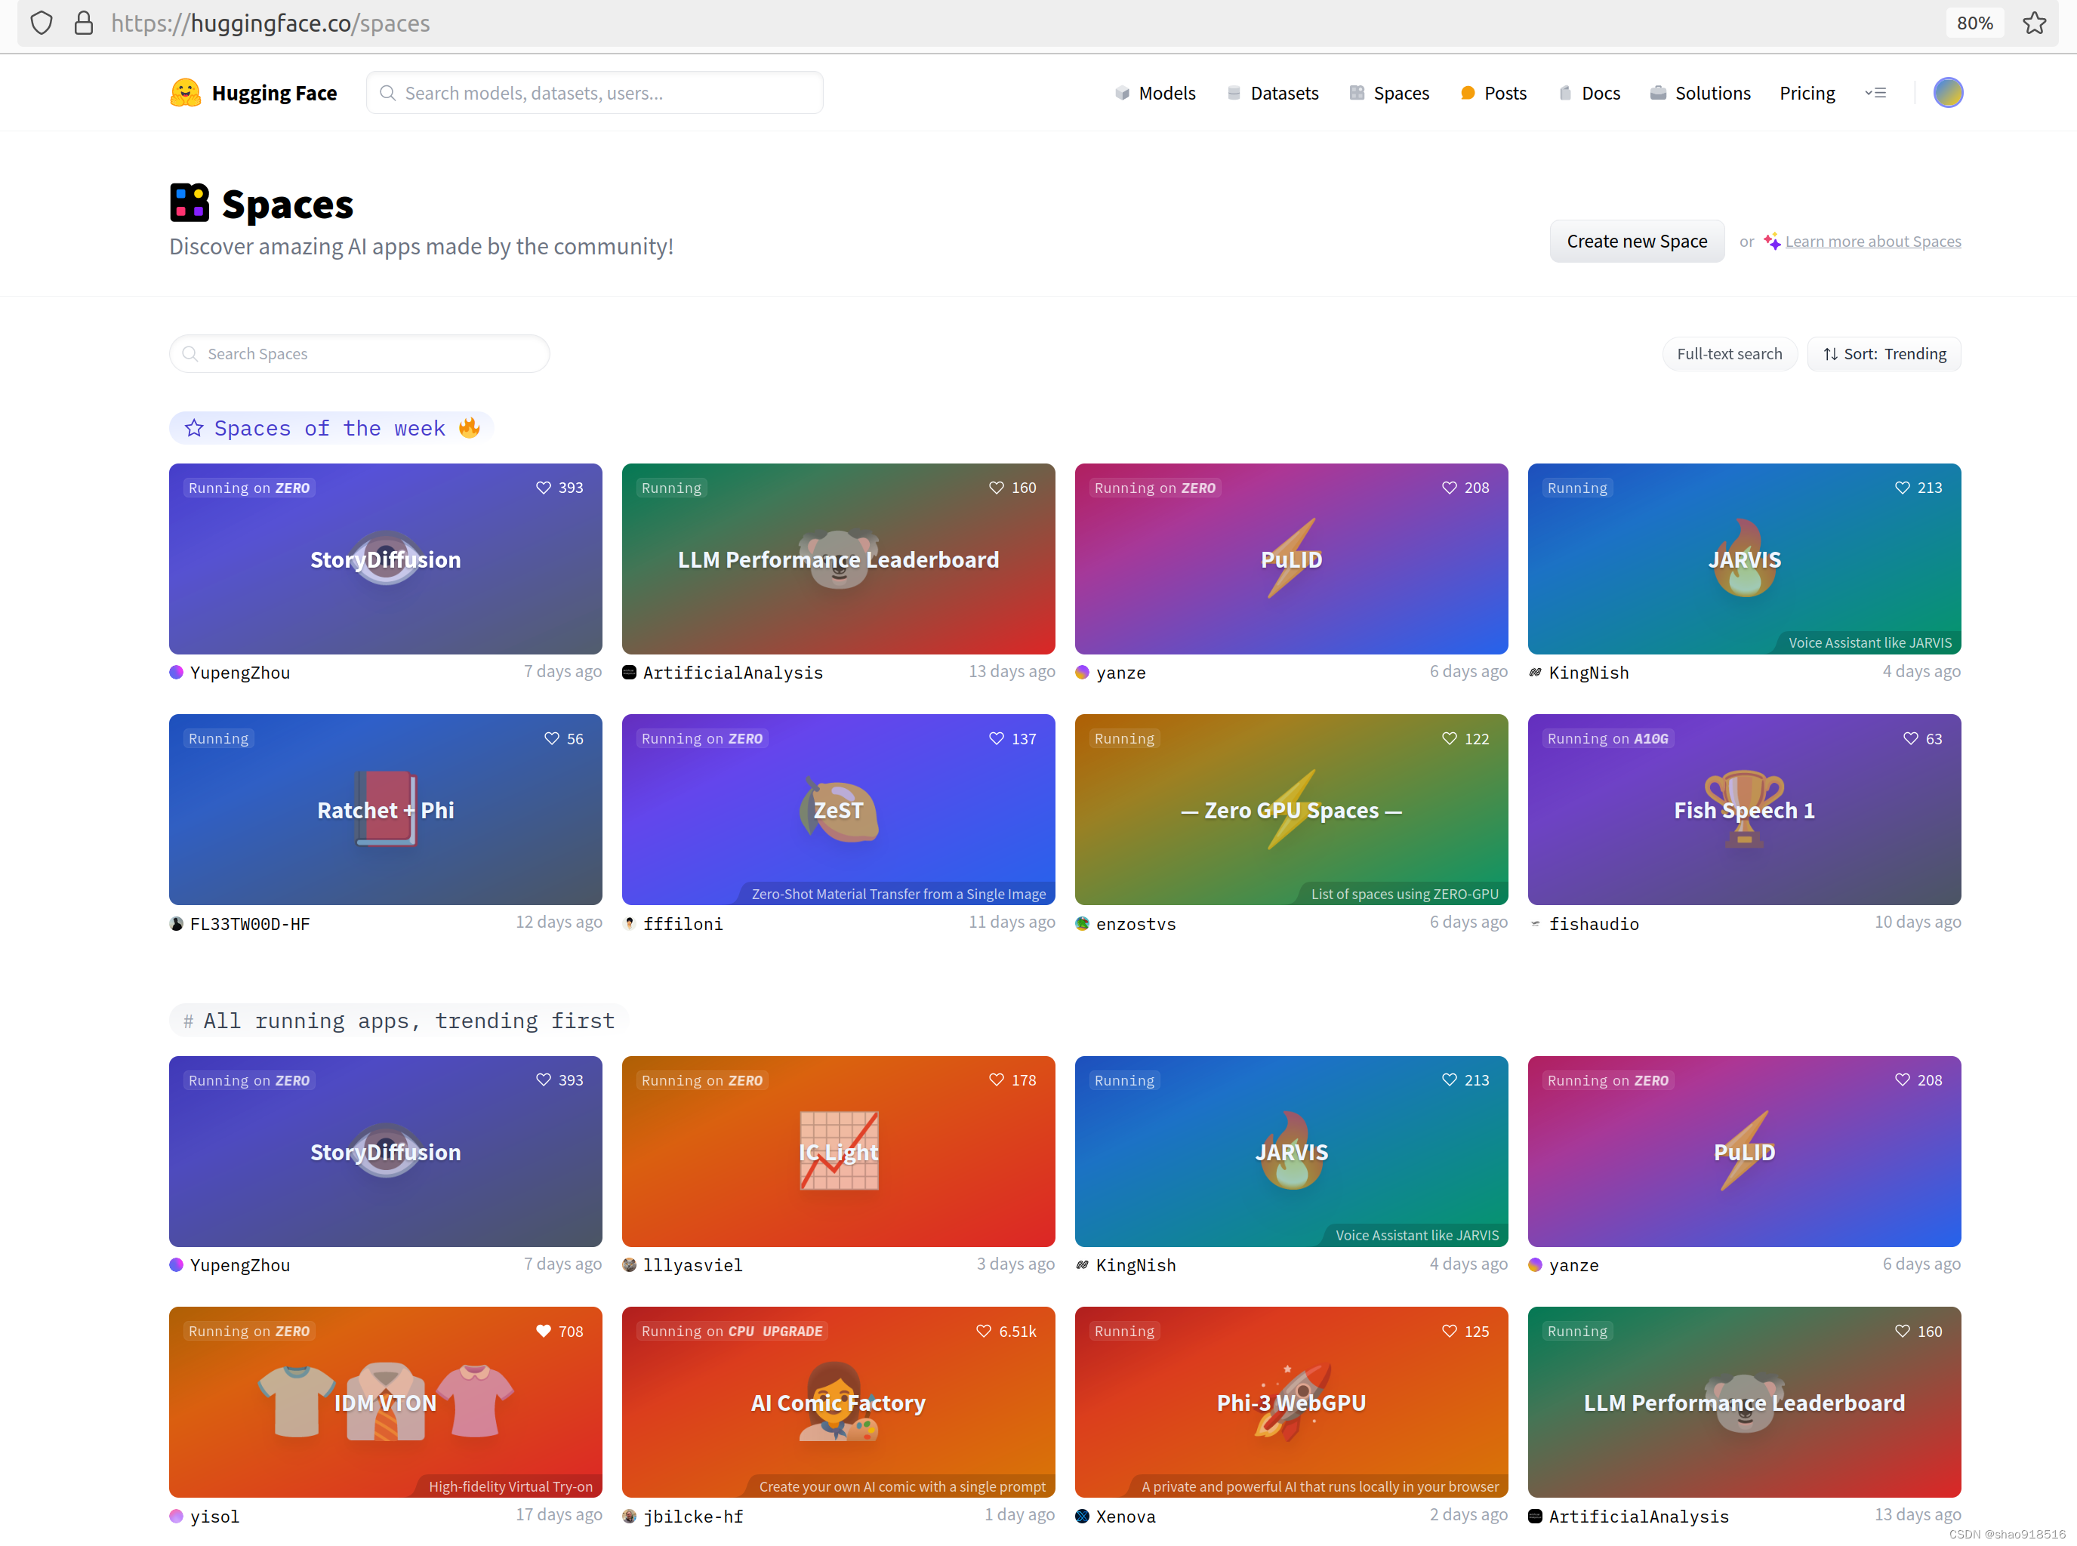Click the tracking protection shield icon
The image size is (2077, 1546).
42,23
